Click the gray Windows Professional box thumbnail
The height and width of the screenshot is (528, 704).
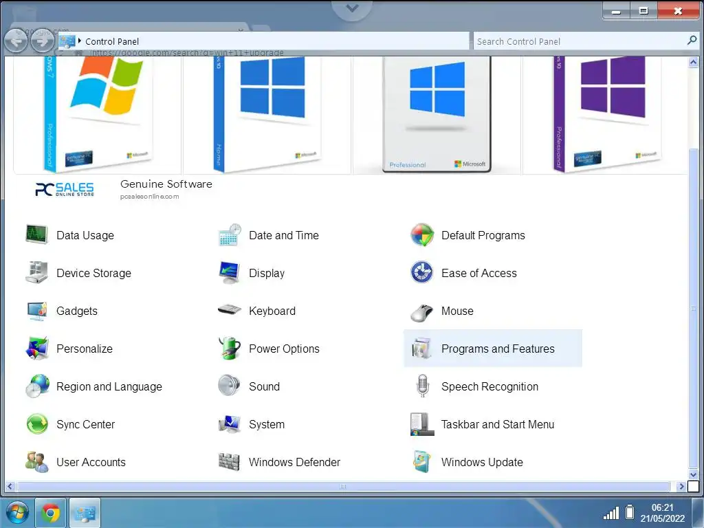click(x=437, y=115)
